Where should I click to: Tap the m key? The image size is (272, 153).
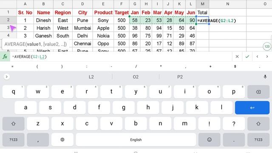(185, 124)
